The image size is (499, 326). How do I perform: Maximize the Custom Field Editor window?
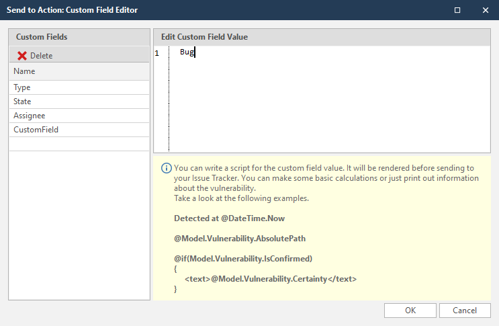(457, 10)
